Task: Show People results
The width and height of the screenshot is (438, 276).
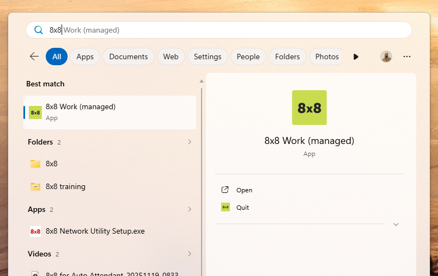Action: coord(248,57)
